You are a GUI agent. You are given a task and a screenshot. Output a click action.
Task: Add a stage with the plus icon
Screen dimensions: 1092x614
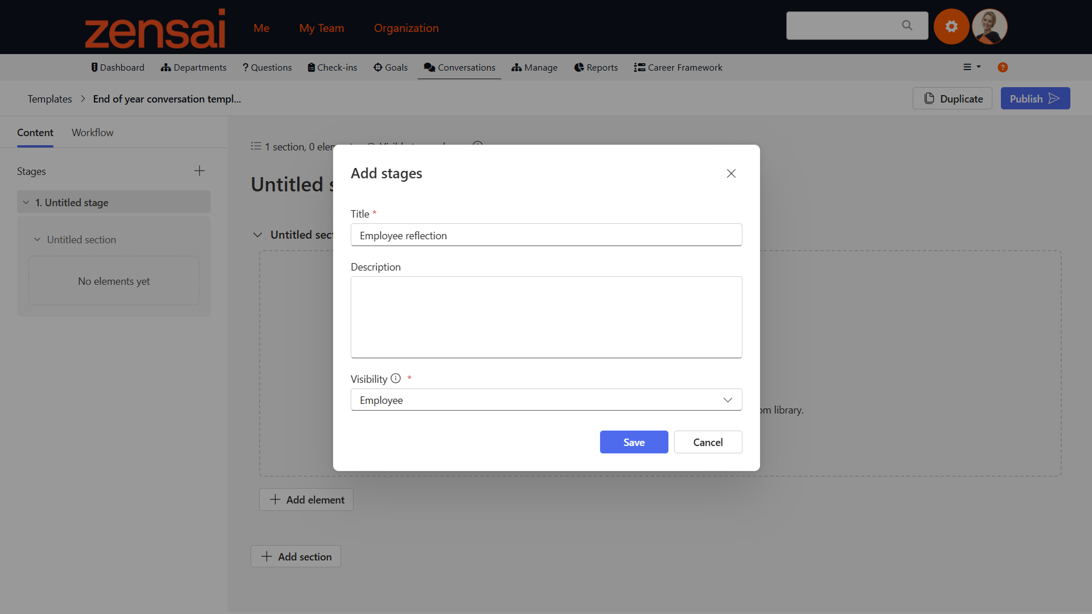pos(199,171)
